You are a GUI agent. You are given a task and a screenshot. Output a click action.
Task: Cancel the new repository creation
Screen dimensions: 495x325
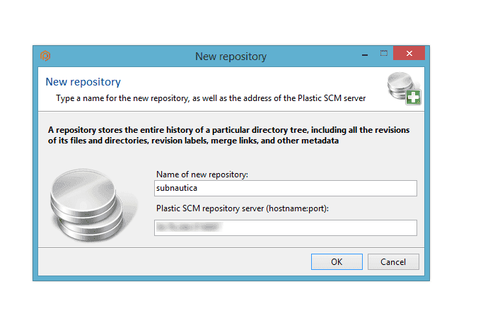tap(392, 261)
